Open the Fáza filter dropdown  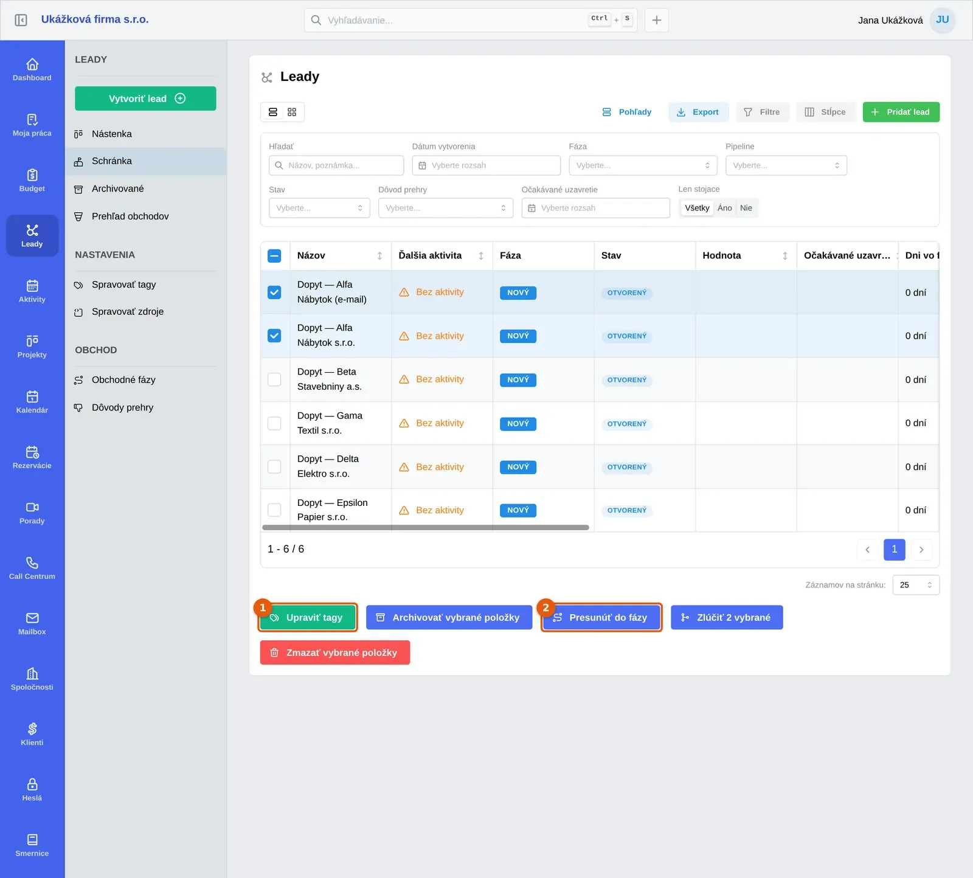[643, 165]
